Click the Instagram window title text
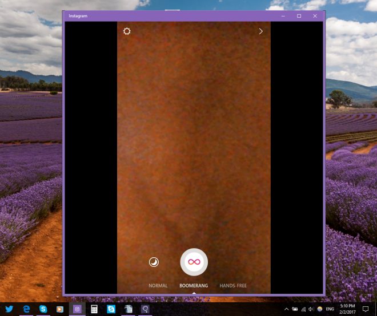The image size is (377, 316). click(x=78, y=16)
